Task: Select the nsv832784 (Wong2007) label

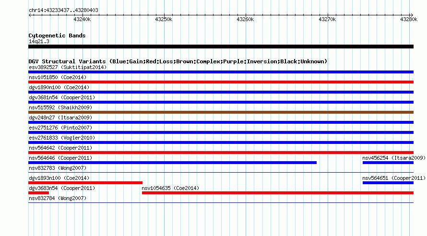Action: tap(58, 198)
